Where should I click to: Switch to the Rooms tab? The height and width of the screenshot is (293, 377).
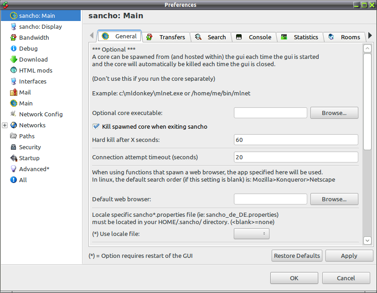click(x=344, y=37)
